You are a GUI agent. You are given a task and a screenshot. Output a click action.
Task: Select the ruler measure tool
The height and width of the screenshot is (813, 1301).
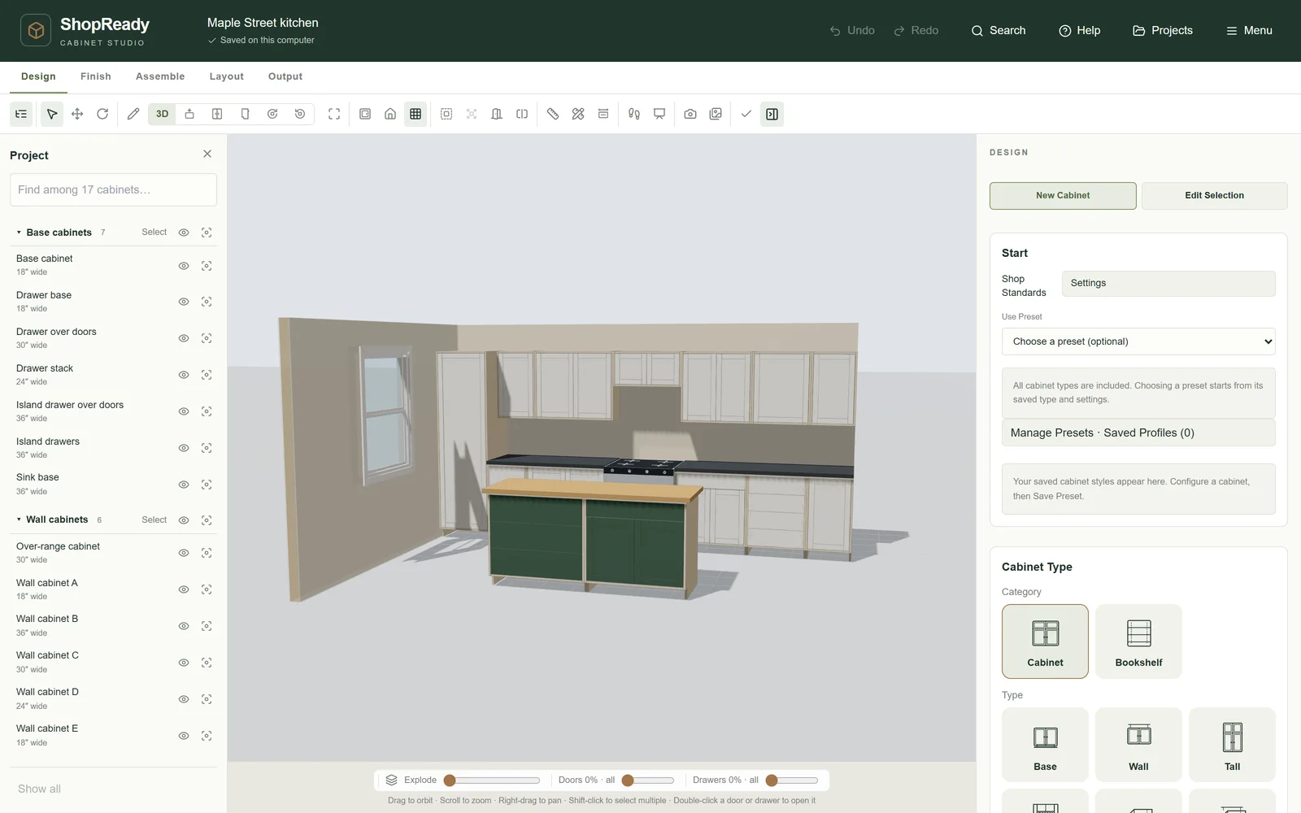coord(553,114)
